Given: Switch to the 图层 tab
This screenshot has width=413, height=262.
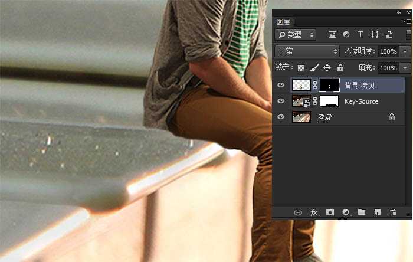Looking at the screenshot, I should coord(283,22).
